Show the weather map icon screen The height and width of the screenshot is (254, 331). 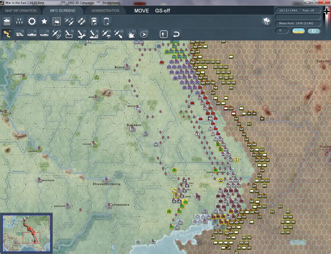tap(57, 21)
